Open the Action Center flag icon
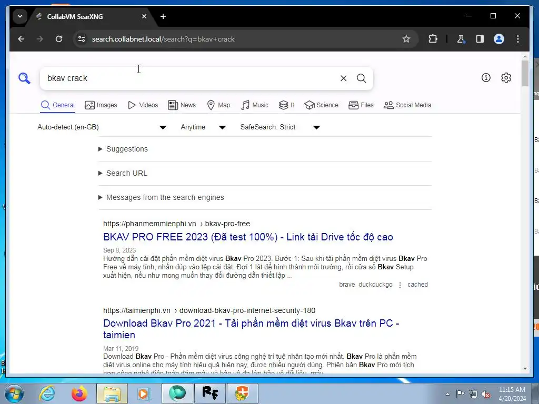The height and width of the screenshot is (404, 539). point(460,394)
